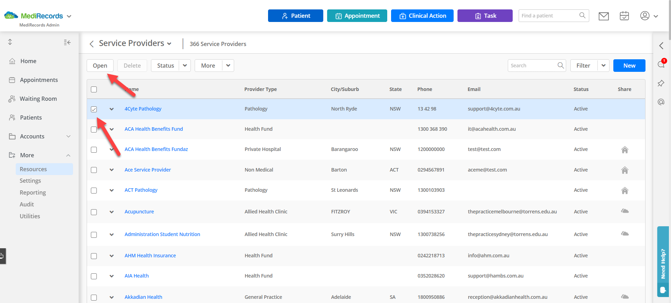Click share cloud icon for Akkadian Health
671x303 pixels.
click(625, 297)
